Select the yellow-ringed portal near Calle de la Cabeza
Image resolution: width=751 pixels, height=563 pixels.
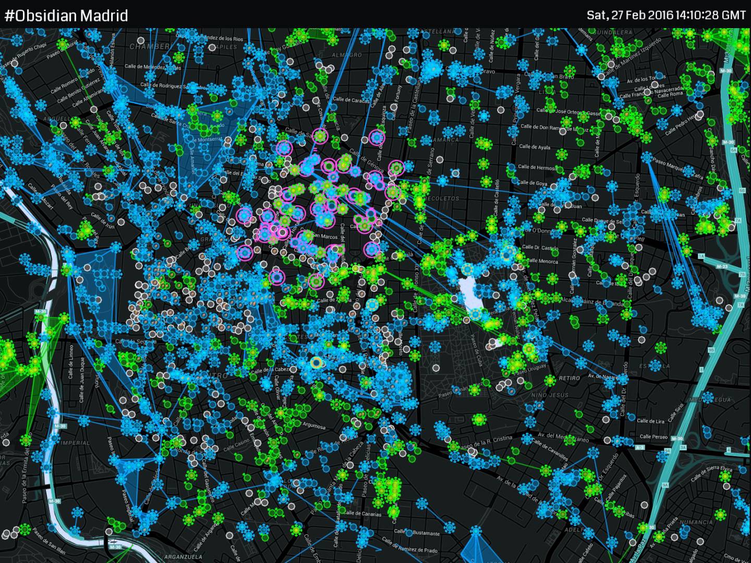click(316, 362)
